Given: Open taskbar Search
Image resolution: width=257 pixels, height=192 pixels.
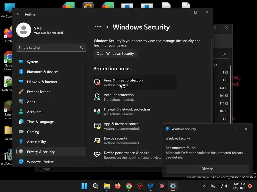Looking at the screenshot, I should pos(96,186).
